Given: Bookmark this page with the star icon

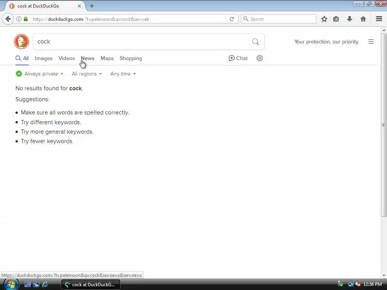Looking at the screenshot, I should pos(324,19).
